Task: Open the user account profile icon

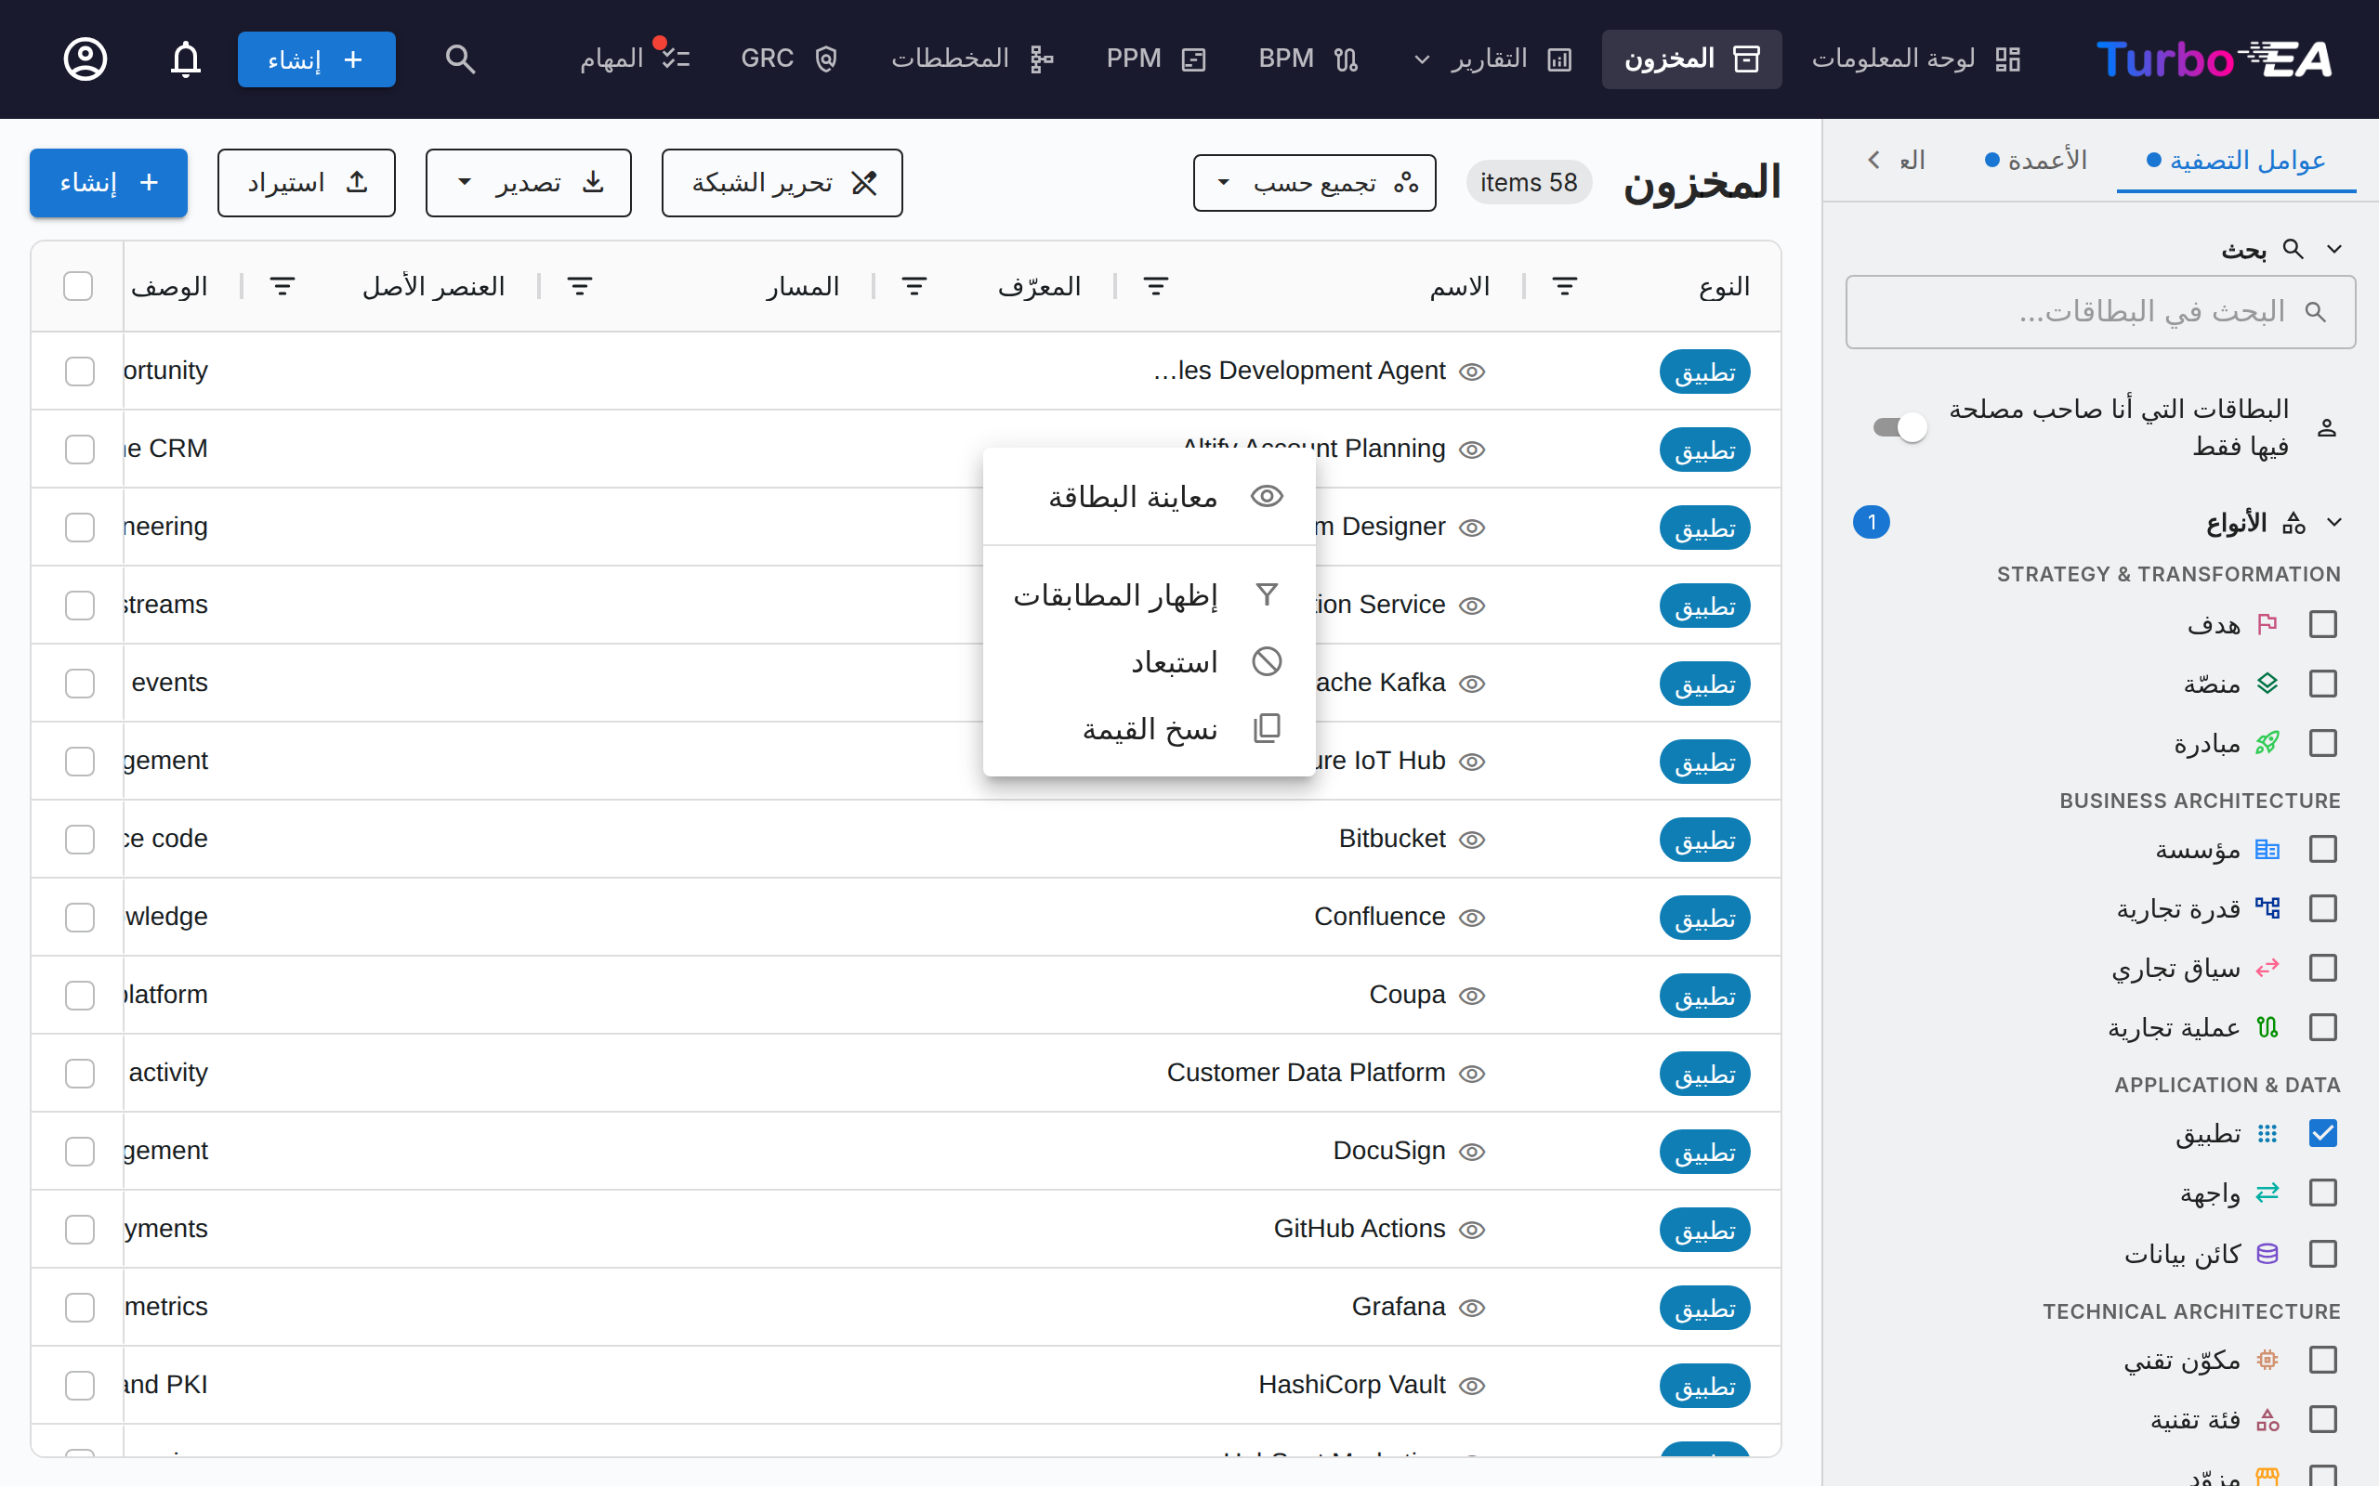Action: click(x=85, y=59)
